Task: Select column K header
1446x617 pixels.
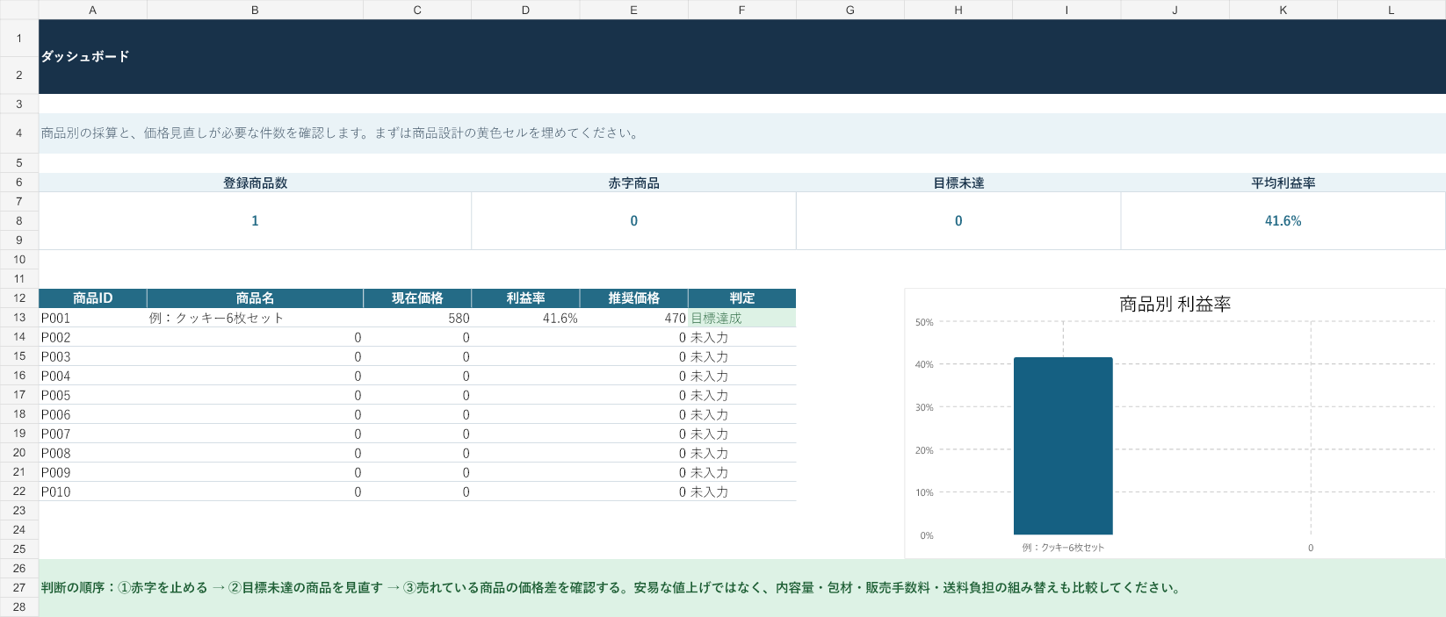Action: (x=1283, y=10)
